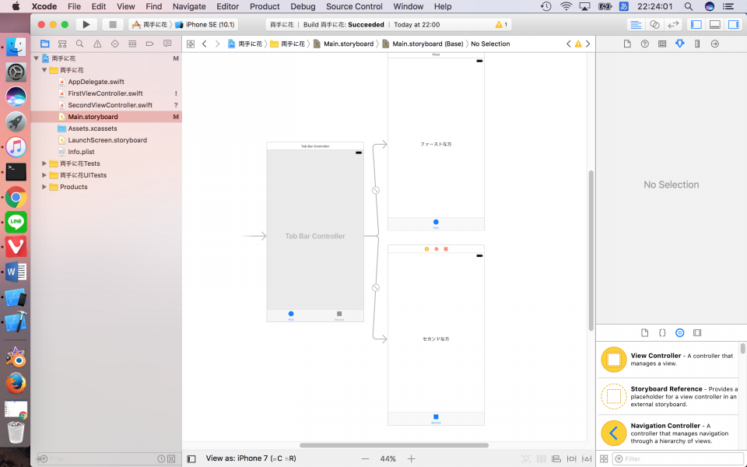
Task: Select the Tab Bar Controller scene
Action: click(x=315, y=232)
